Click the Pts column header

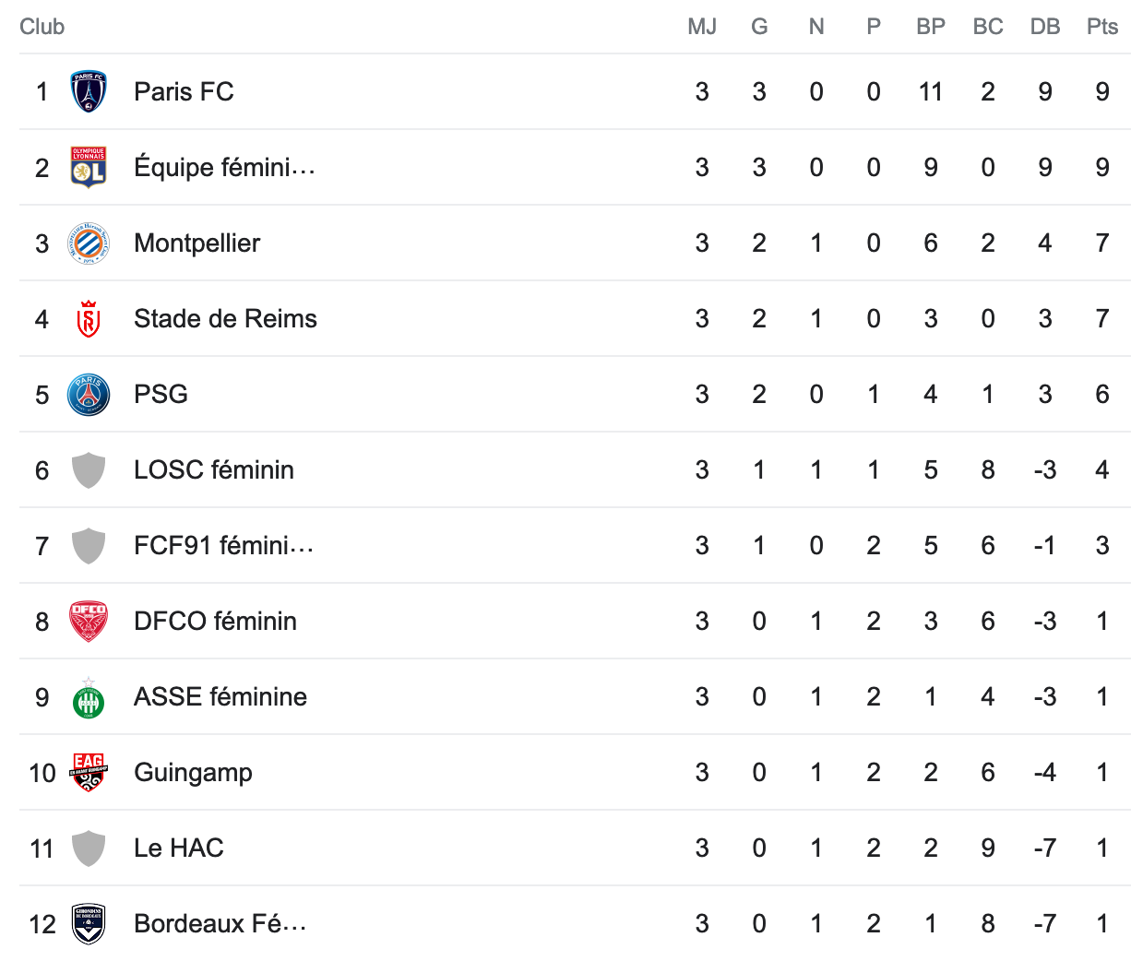point(1102,27)
